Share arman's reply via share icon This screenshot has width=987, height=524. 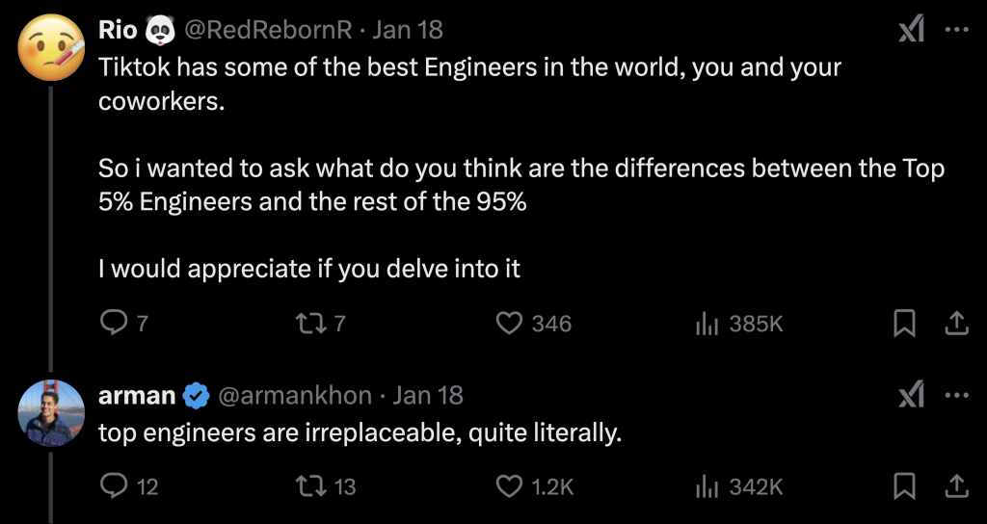[x=955, y=485]
